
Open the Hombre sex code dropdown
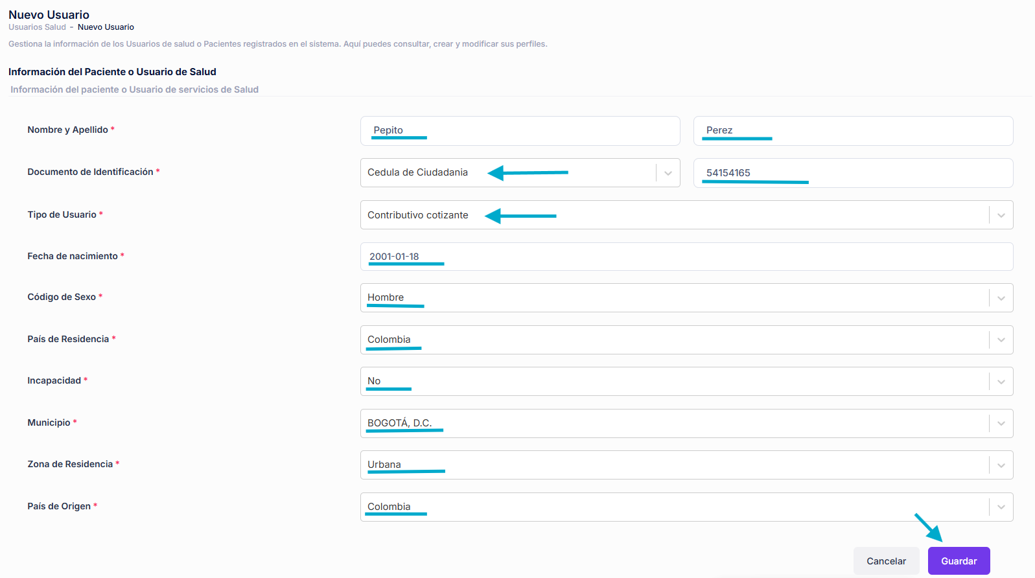pyautogui.click(x=674, y=298)
